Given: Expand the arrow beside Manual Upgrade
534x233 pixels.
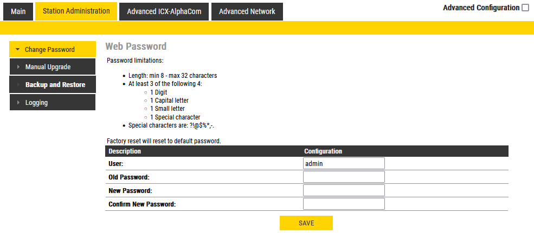Looking at the screenshot, I should click(x=18, y=67).
